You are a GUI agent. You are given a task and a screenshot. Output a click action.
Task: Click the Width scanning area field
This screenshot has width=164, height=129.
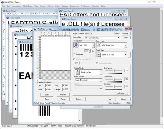(48, 89)
